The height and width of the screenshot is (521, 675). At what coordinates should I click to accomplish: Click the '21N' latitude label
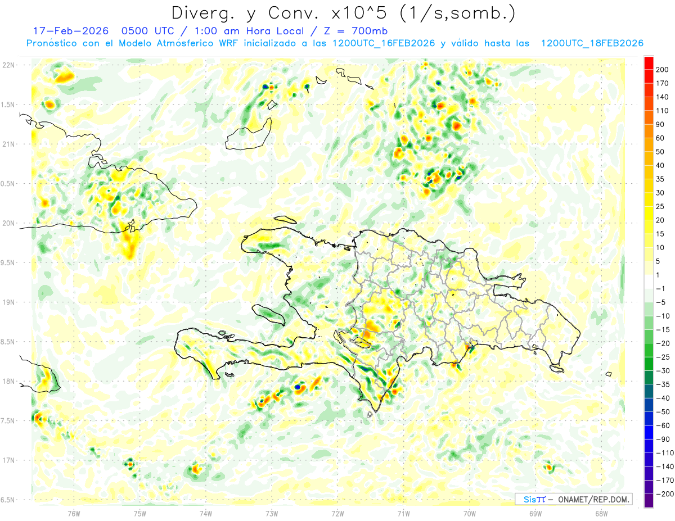pyautogui.click(x=8, y=144)
